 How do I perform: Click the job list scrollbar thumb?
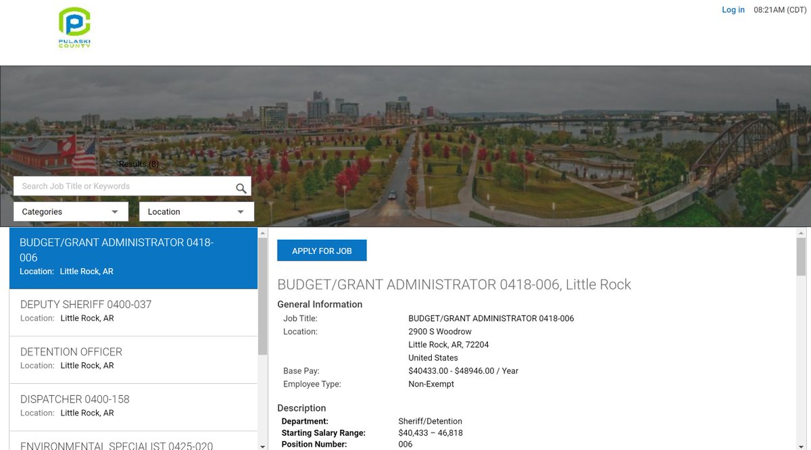tap(263, 295)
